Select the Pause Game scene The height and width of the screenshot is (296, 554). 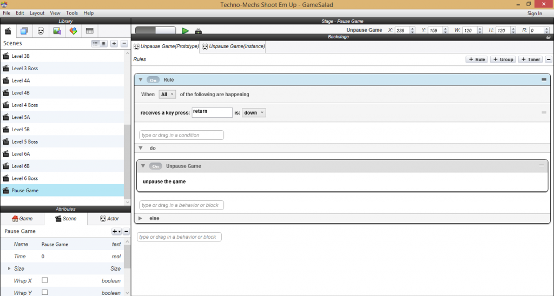62,191
